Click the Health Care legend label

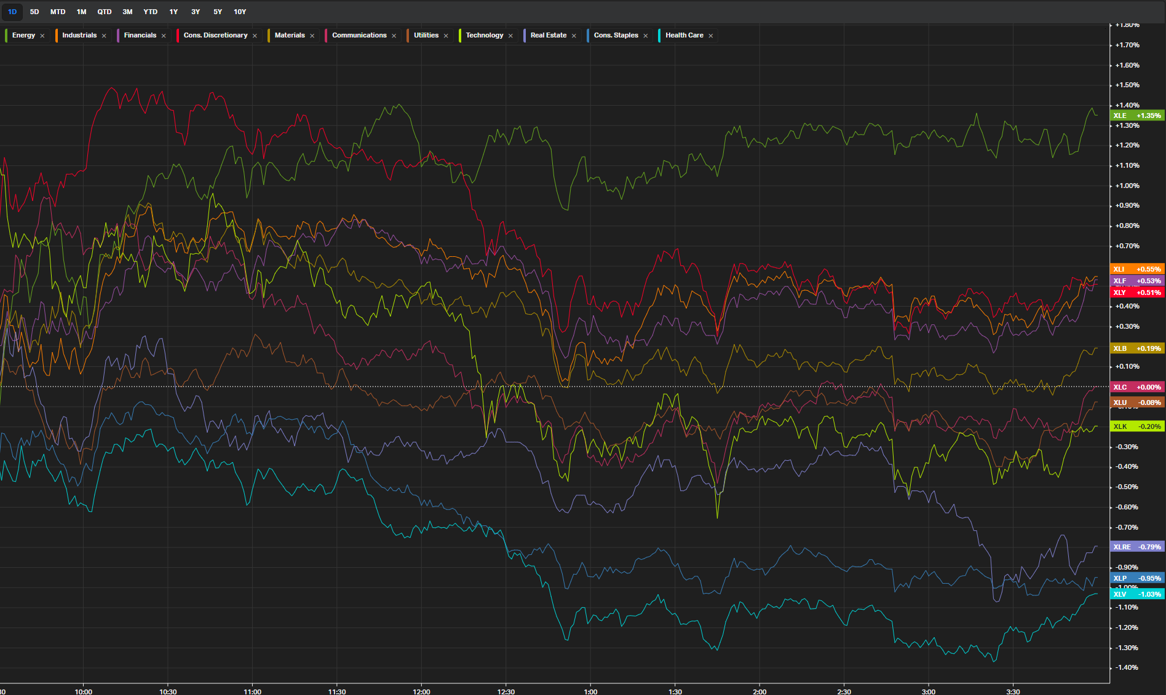(x=684, y=35)
